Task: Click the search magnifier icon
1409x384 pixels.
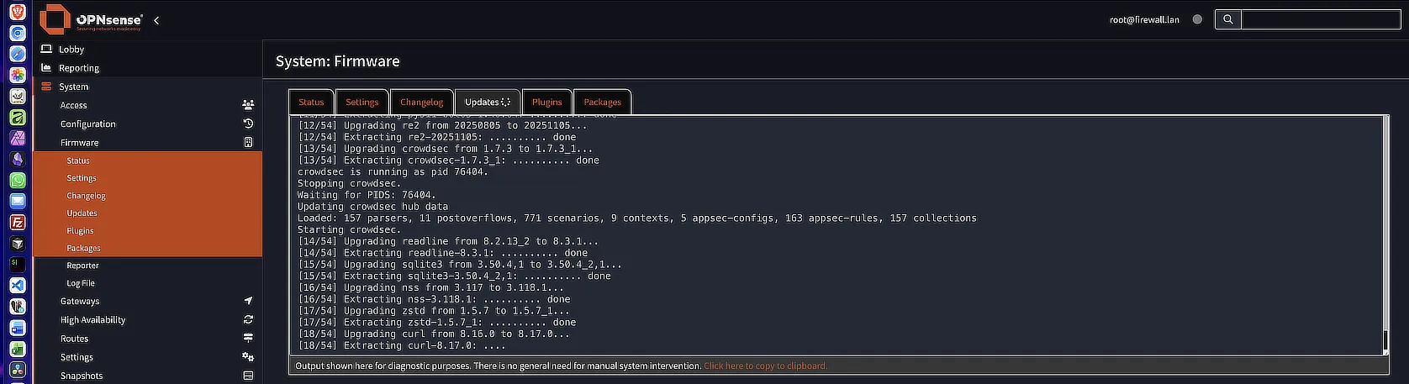Action: (x=1227, y=19)
